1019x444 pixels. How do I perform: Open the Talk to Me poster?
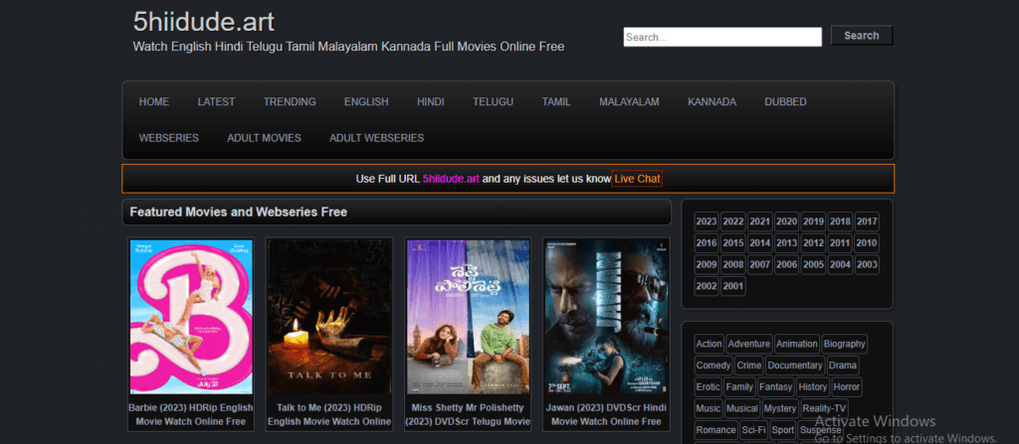coord(329,317)
